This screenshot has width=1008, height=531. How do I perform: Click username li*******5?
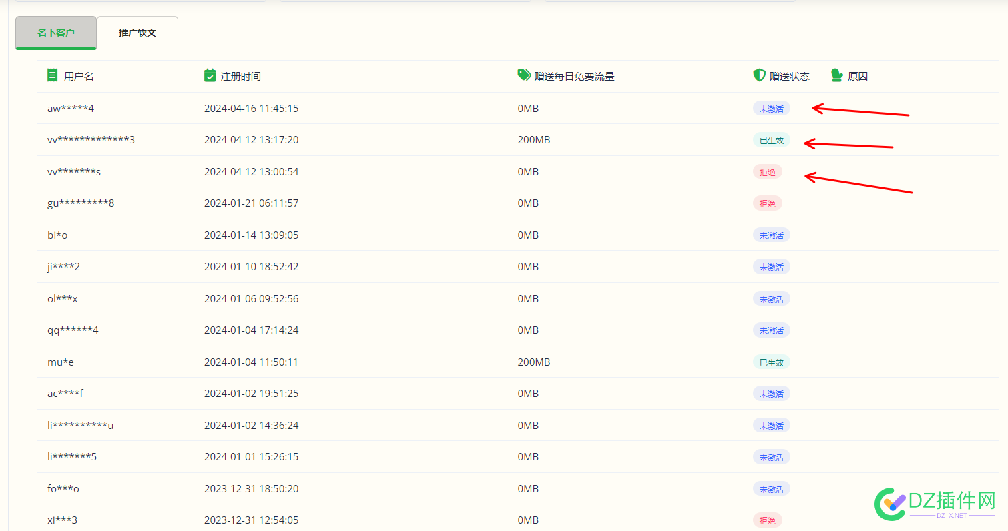pyautogui.click(x=72, y=457)
